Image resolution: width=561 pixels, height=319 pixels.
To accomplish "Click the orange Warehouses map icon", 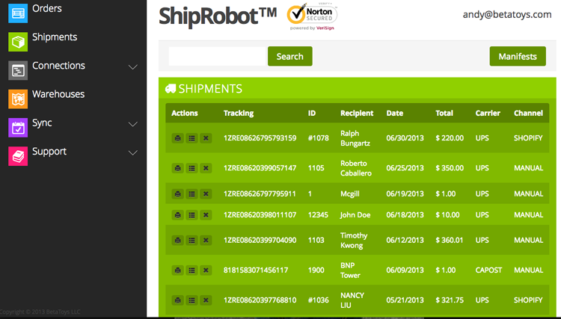I will [x=18, y=99].
